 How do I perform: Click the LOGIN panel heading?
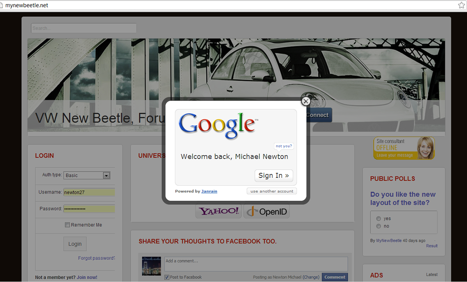pyautogui.click(x=44, y=156)
